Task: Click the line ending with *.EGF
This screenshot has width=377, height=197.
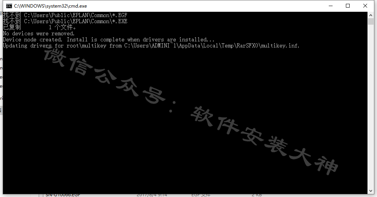Action: click(65, 15)
